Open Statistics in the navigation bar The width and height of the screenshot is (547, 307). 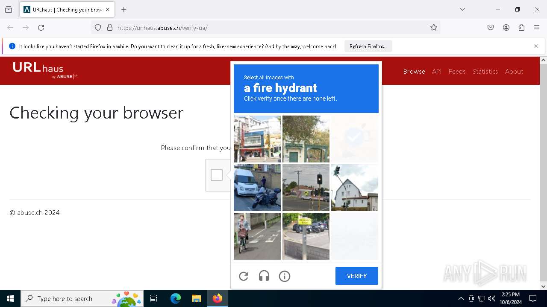[x=485, y=71]
